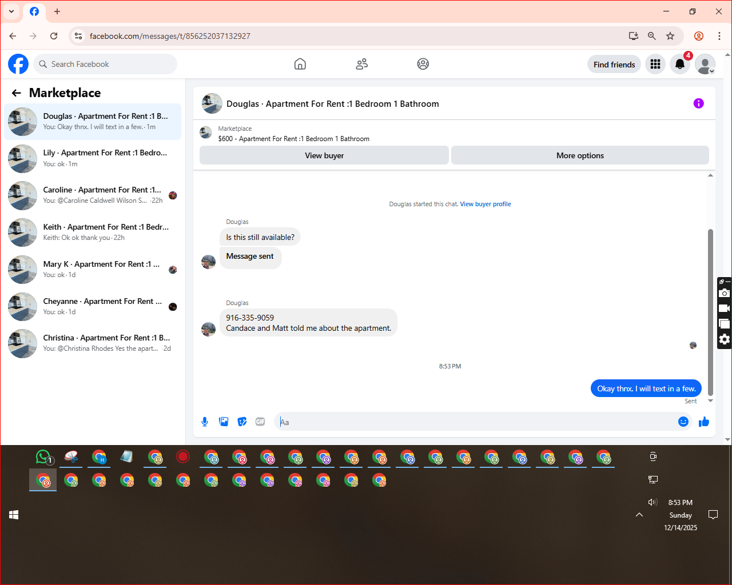Click the 'Message sent' bubble
This screenshot has height=585, width=732.
[x=250, y=257]
